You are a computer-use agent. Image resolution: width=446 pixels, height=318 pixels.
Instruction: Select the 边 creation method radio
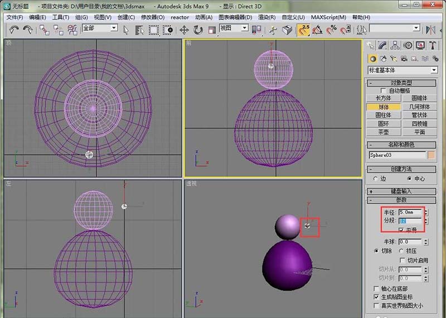pos(375,179)
